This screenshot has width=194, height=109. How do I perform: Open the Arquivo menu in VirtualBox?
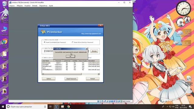12,6
